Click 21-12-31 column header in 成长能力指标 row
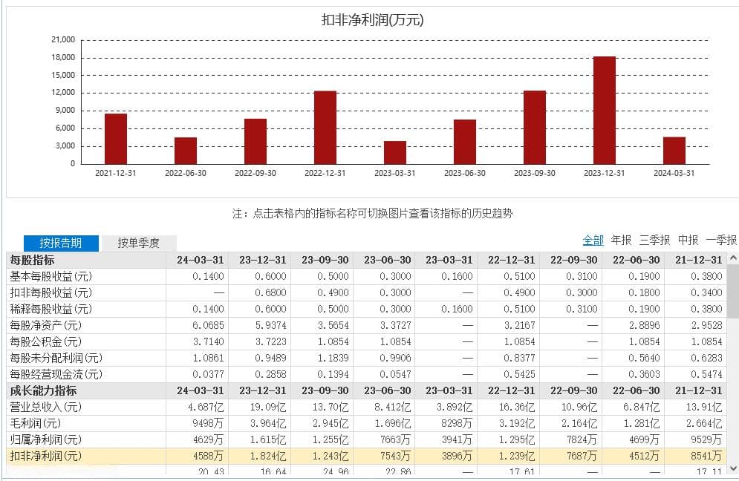 pyautogui.click(x=698, y=390)
